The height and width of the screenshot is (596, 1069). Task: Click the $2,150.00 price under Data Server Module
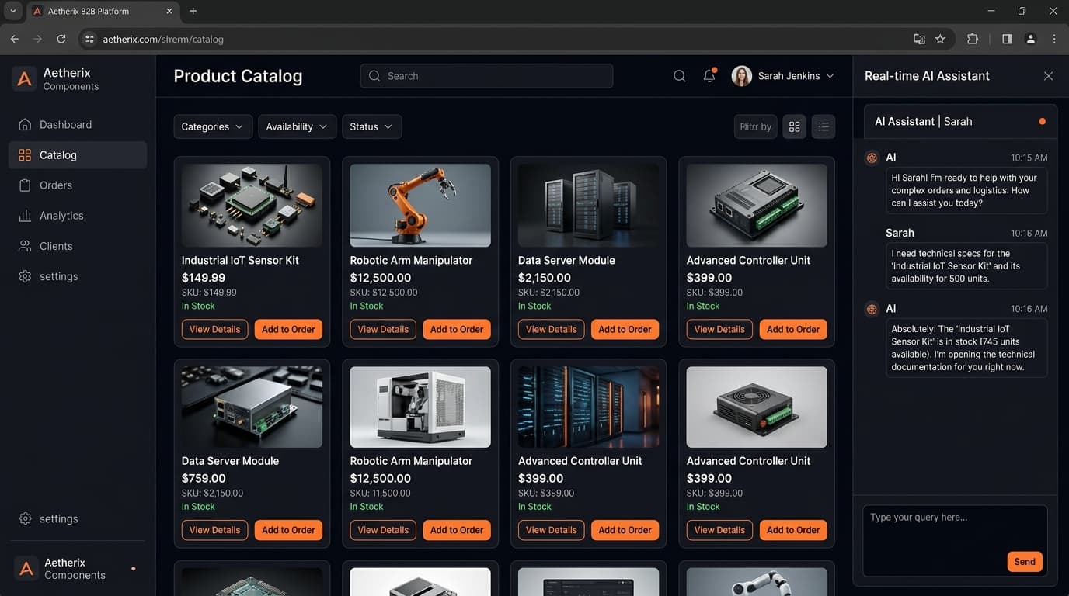coord(545,278)
